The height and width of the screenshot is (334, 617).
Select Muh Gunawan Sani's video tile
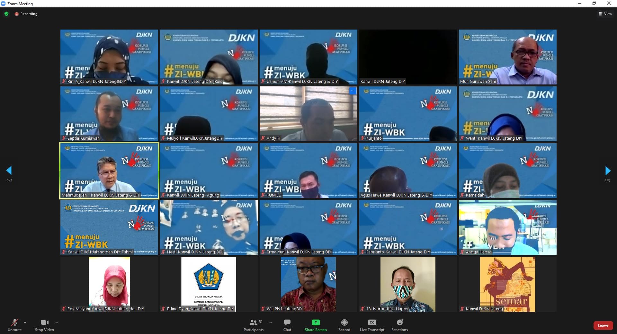click(507, 57)
